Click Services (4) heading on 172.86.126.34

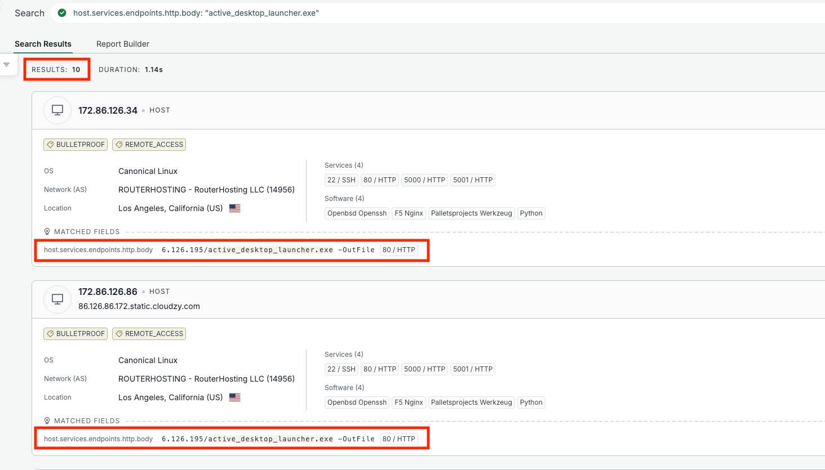point(344,165)
